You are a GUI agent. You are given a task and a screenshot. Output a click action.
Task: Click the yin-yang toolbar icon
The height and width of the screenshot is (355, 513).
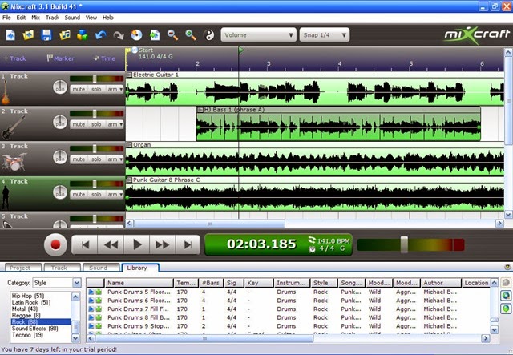(209, 35)
